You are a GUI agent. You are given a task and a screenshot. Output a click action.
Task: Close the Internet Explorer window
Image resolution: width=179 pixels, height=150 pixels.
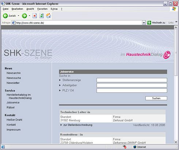click(175, 4)
